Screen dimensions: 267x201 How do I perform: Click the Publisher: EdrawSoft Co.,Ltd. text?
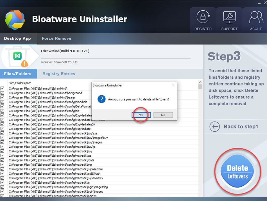click(x=59, y=62)
